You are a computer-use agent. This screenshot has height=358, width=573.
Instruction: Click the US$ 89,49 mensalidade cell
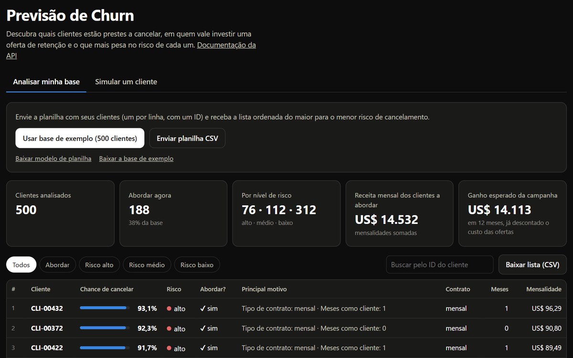[546, 348]
